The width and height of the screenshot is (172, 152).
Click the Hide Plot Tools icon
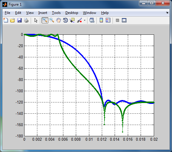(117, 20)
